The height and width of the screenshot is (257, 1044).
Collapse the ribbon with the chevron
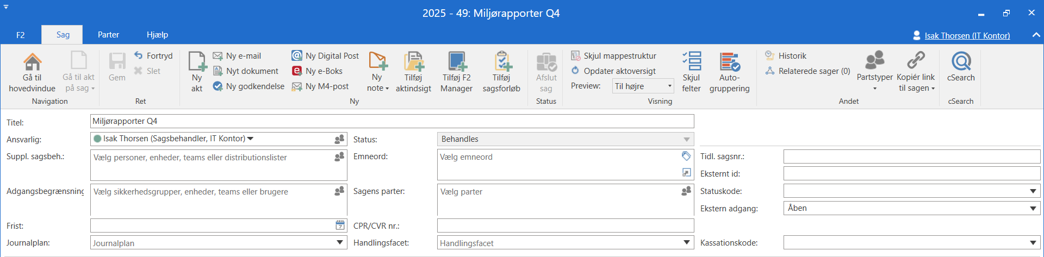1036,35
